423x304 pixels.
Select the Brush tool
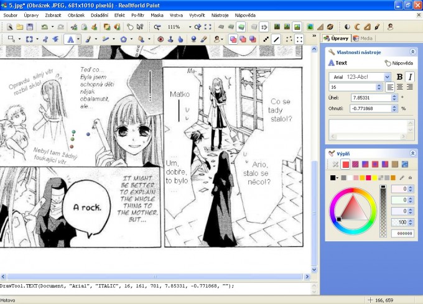tap(88, 40)
